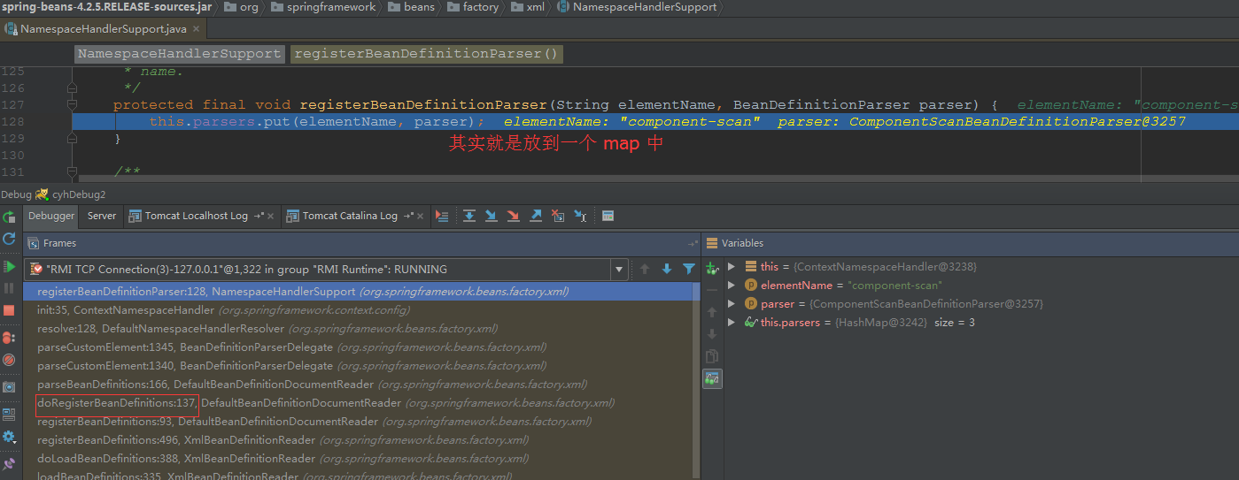
Task: Close the NamespaceHandlerSupport.java editor tab
Action: point(197,28)
